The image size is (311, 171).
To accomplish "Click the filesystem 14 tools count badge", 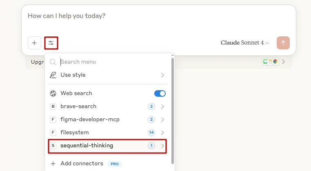I will [151, 133].
